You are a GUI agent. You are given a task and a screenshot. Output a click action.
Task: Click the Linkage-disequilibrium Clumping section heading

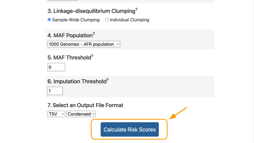point(91,11)
